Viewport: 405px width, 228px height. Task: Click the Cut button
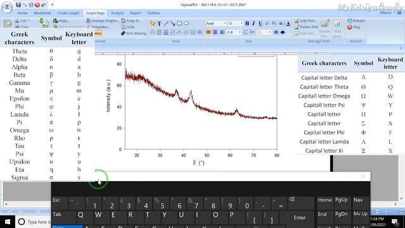pos(22,20)
